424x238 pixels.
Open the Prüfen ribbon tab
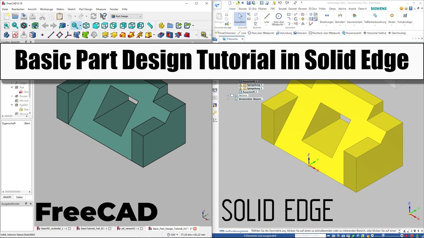pyautogui.click(x=322, y=9)
